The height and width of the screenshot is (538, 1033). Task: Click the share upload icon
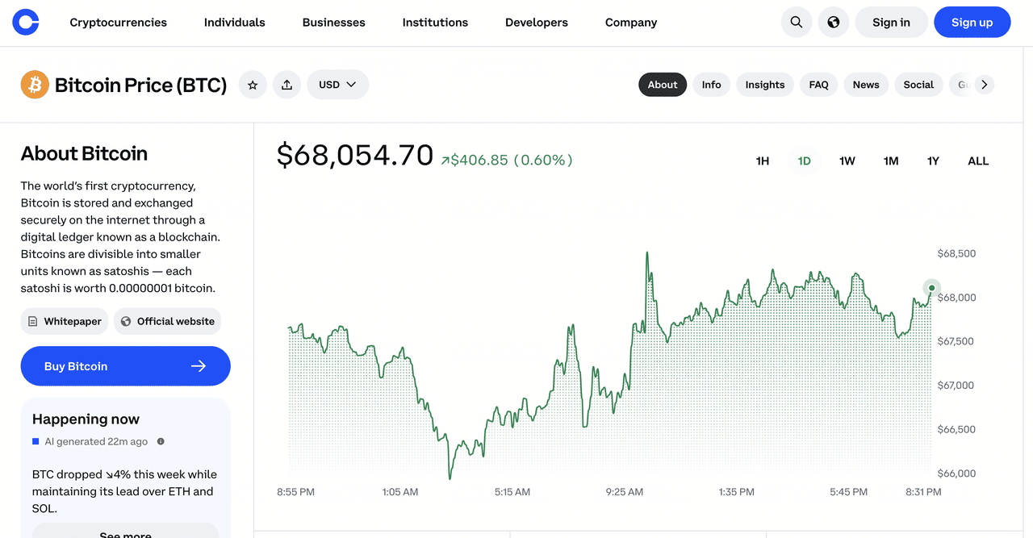click(286, 85)
